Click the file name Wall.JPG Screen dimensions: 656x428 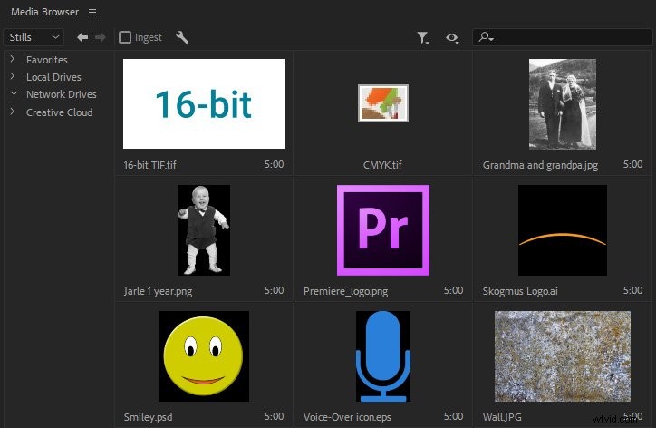click(x=502, y=417)
